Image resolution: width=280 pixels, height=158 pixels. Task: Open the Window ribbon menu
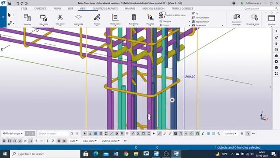(271, 20)
